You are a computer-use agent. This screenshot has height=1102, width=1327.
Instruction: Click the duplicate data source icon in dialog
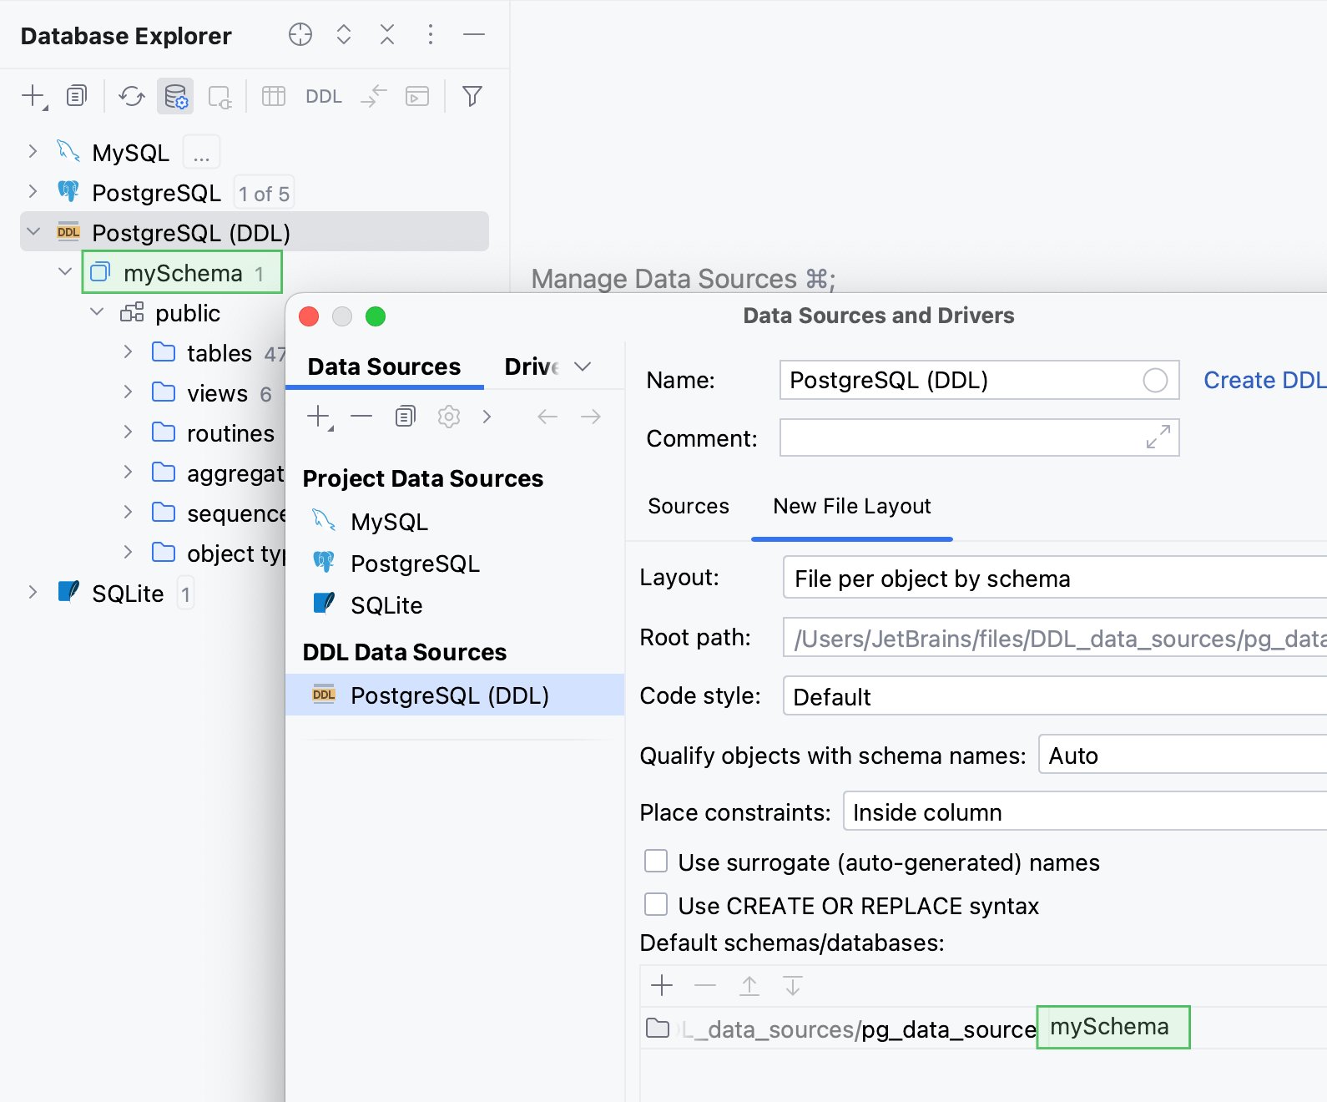(x=406, y=416)
